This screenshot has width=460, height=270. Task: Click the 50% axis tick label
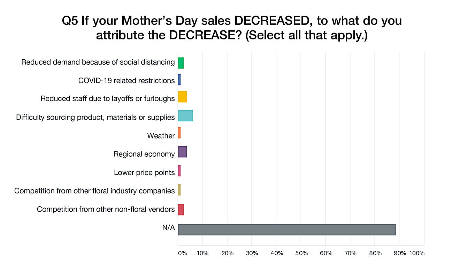click(x=301, y=253)
